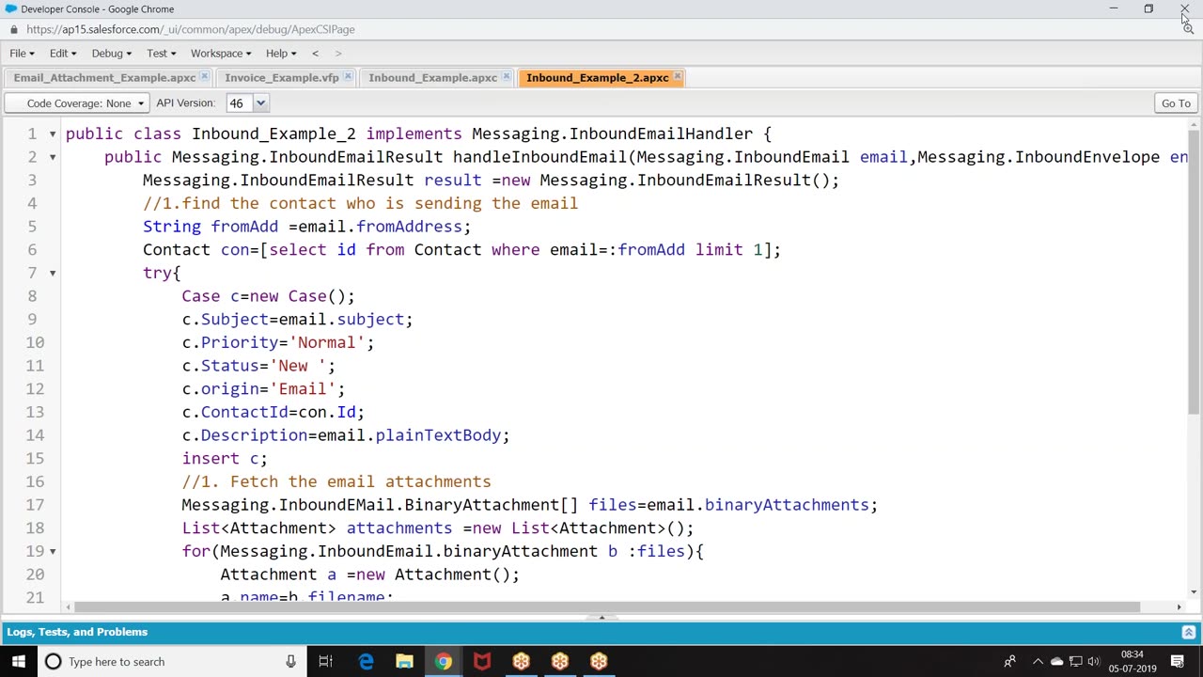Open the Workspace menu
Image resolution: width=1203 pixels, height=677 pixels.
(x=221, y=54)
